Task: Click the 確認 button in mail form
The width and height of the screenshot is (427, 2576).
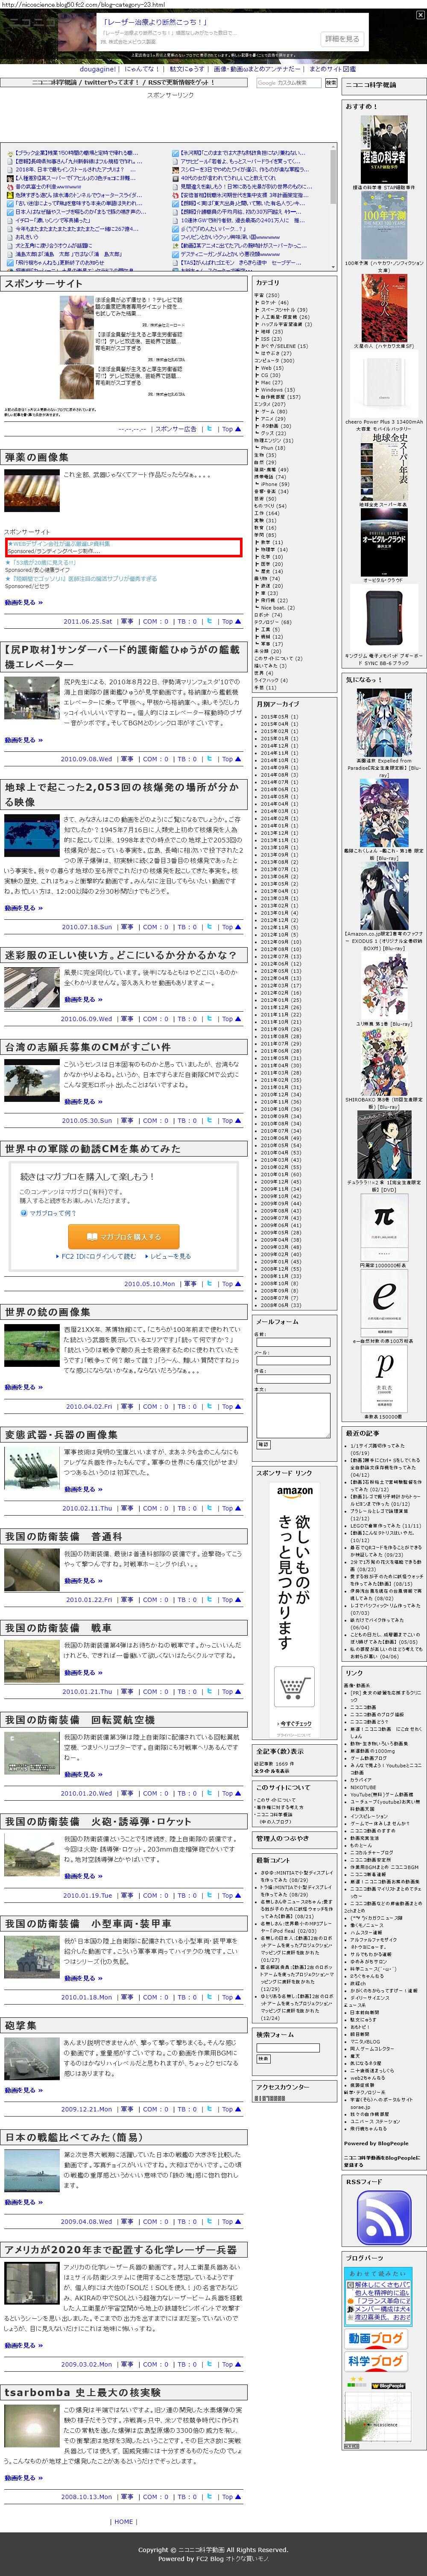Action: tap(264, 1445)
